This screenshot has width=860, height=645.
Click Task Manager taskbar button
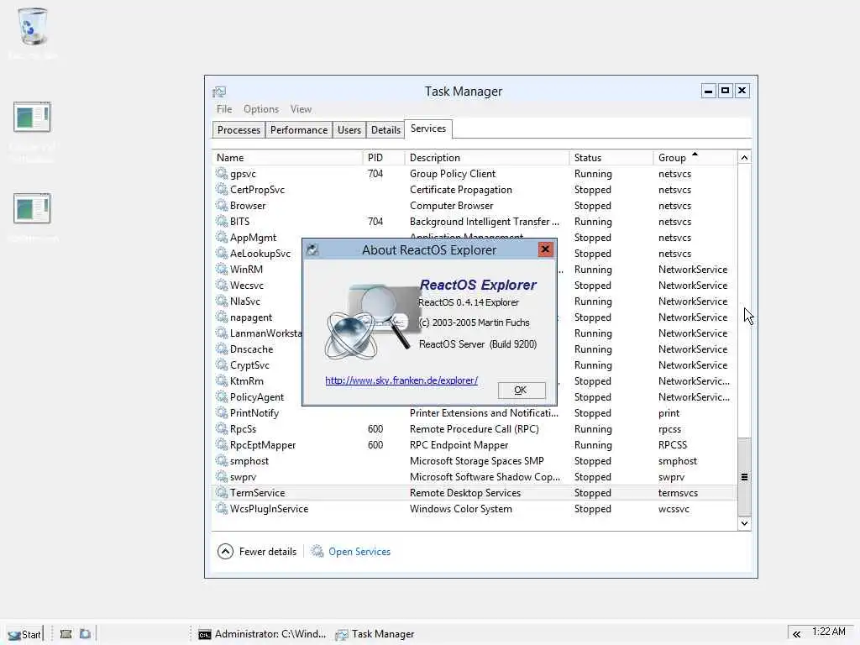pos(375,634)
